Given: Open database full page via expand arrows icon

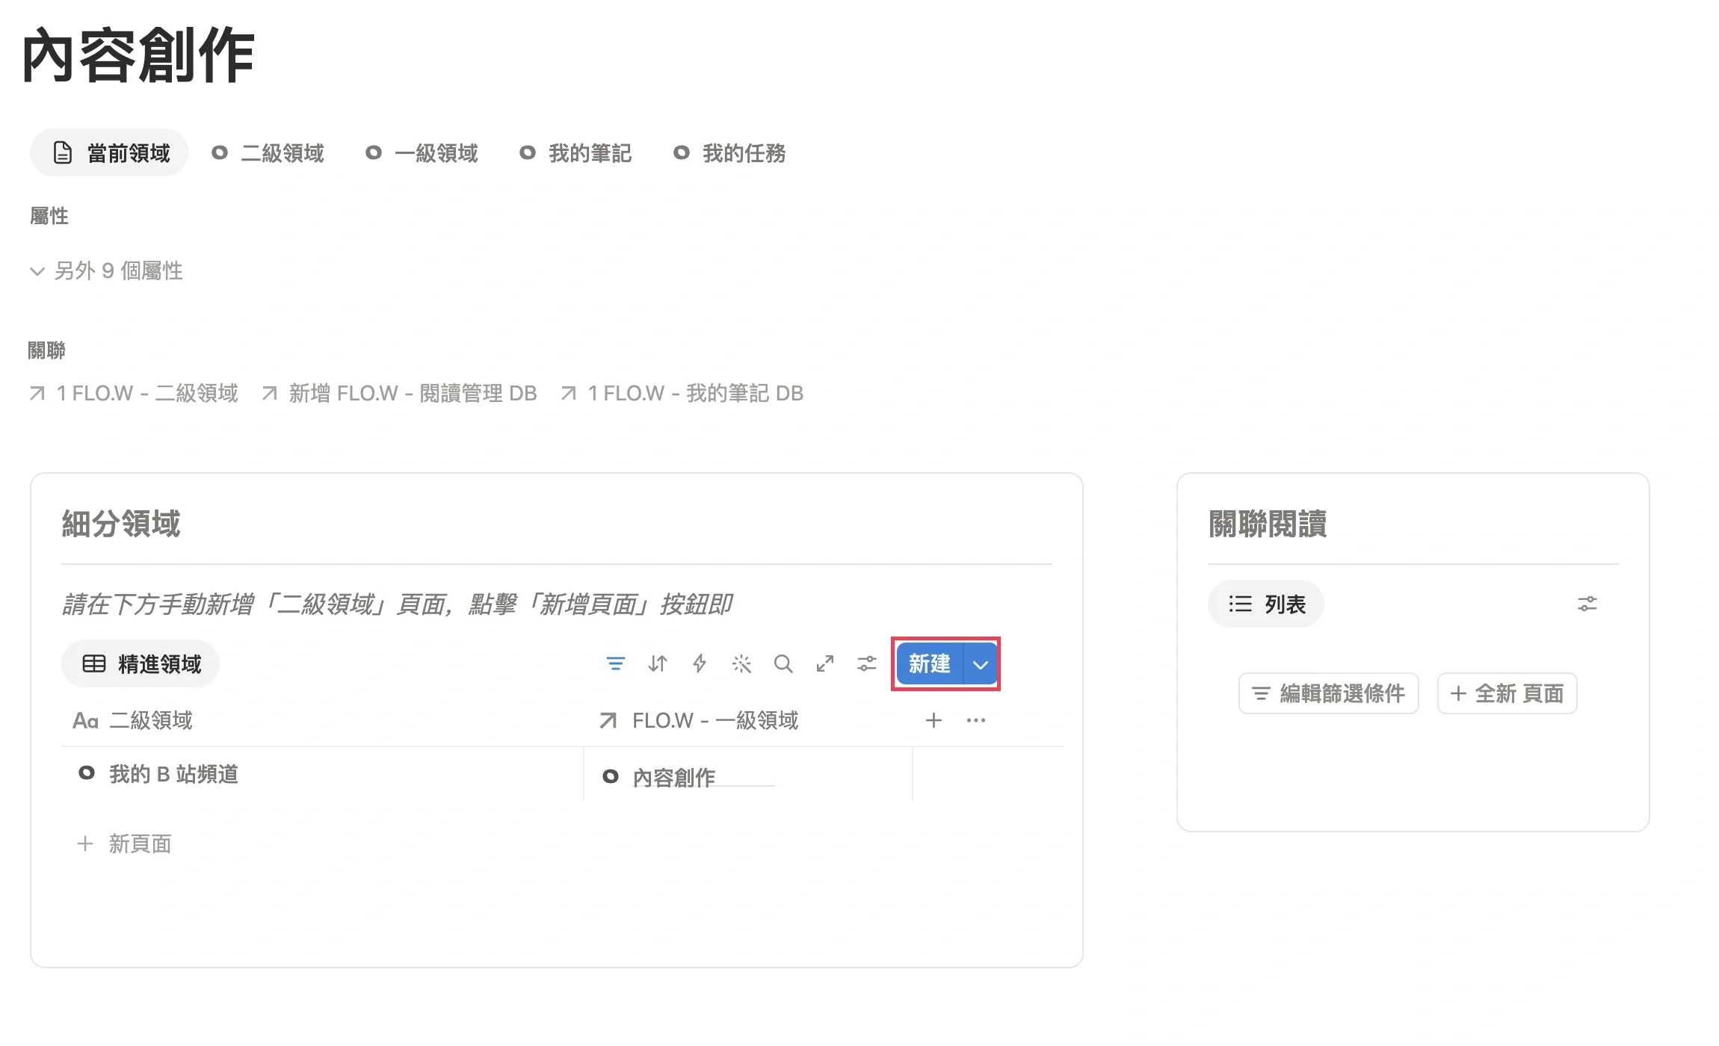Looking at the screenshot, I should [825, 663].
